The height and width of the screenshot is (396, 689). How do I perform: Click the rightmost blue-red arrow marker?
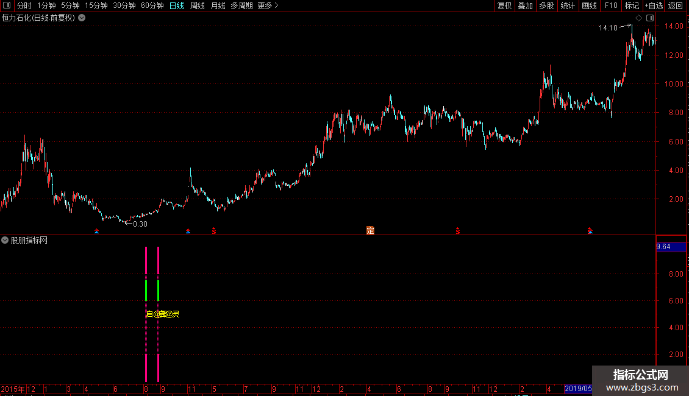click(590, 230)
